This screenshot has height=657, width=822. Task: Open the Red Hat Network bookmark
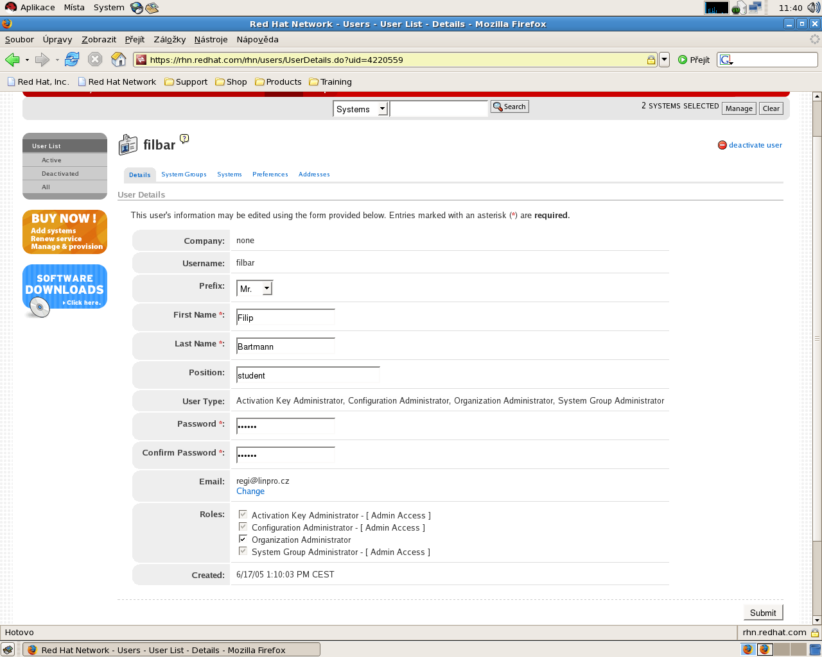click(117, 81)
